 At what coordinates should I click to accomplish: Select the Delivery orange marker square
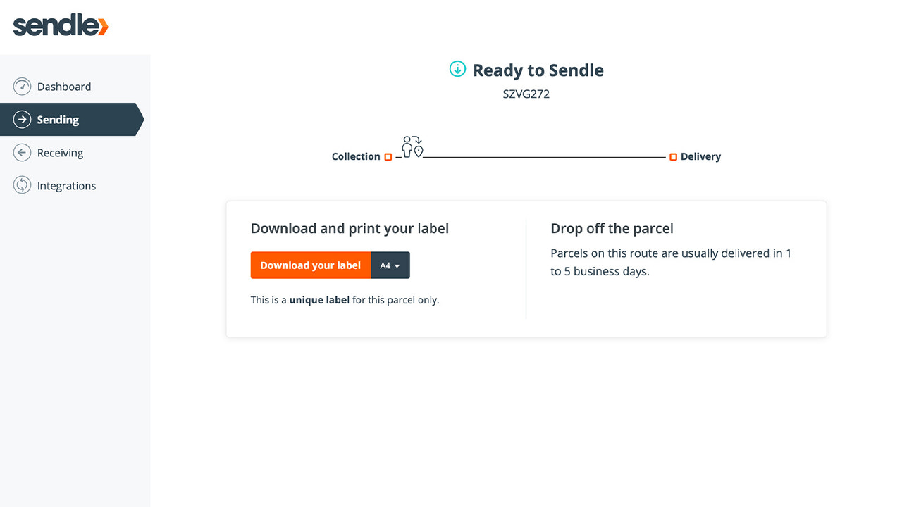click(673, 157)
